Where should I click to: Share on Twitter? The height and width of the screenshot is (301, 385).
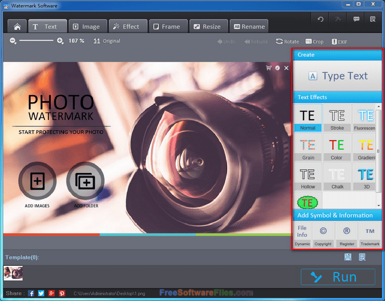tap(41, 293)
